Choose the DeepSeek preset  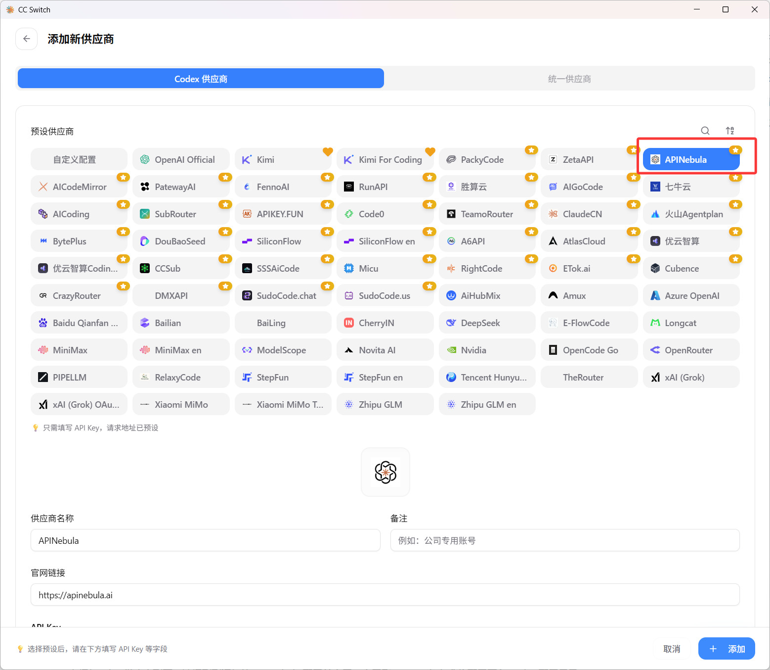click(487, 323)
